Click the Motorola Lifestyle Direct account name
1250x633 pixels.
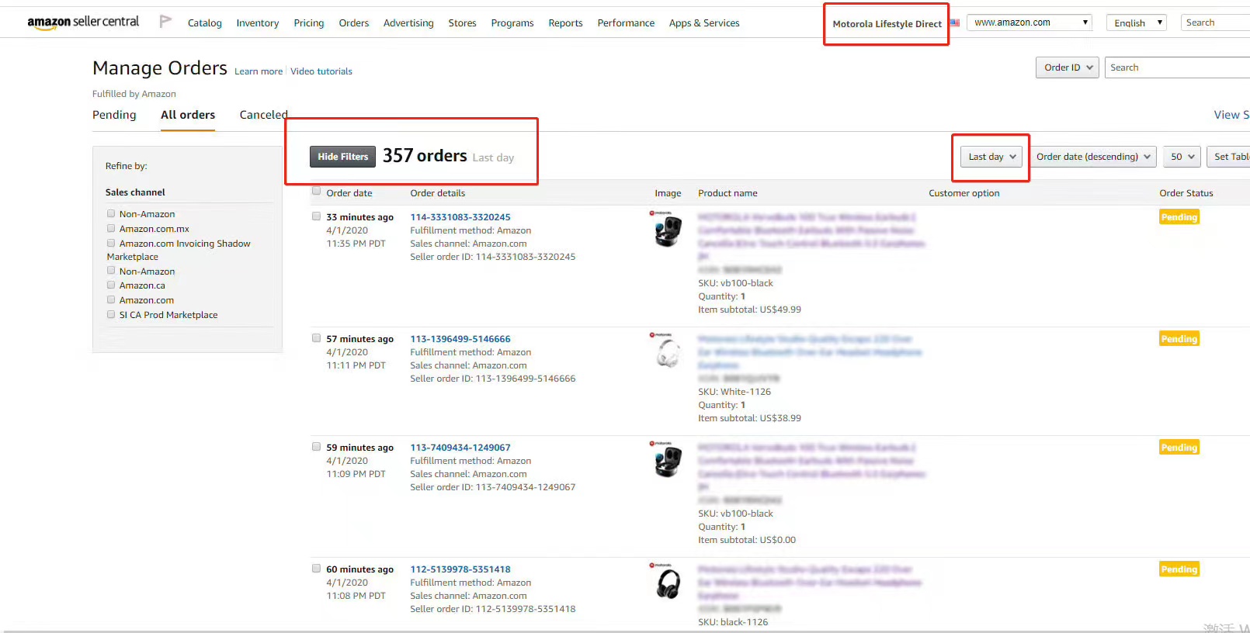click(x=887, y=24)
